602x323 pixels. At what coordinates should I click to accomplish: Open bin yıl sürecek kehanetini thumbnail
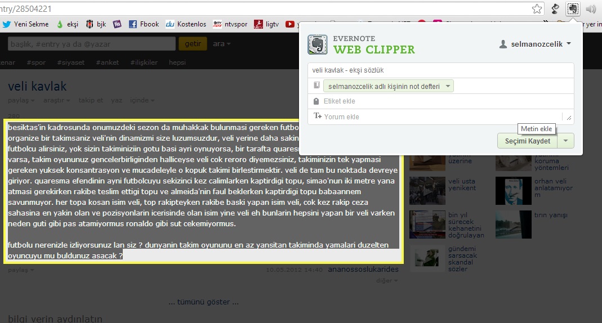point(427,225)
